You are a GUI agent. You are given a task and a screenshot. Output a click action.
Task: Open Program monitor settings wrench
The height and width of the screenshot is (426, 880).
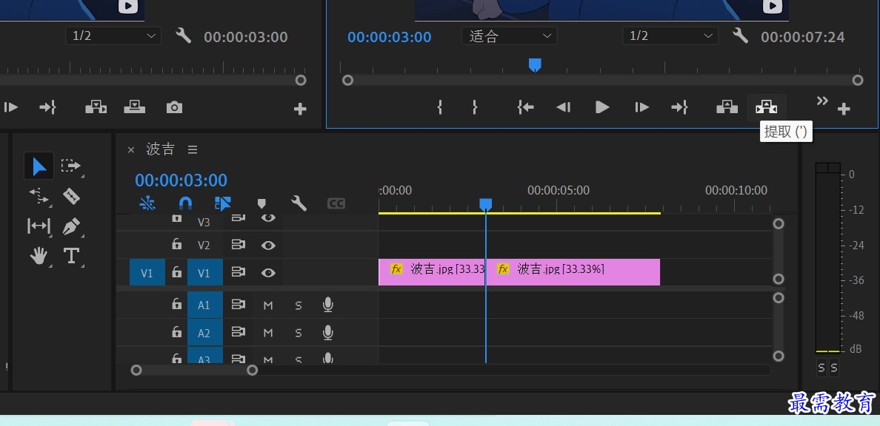[741, 36]
